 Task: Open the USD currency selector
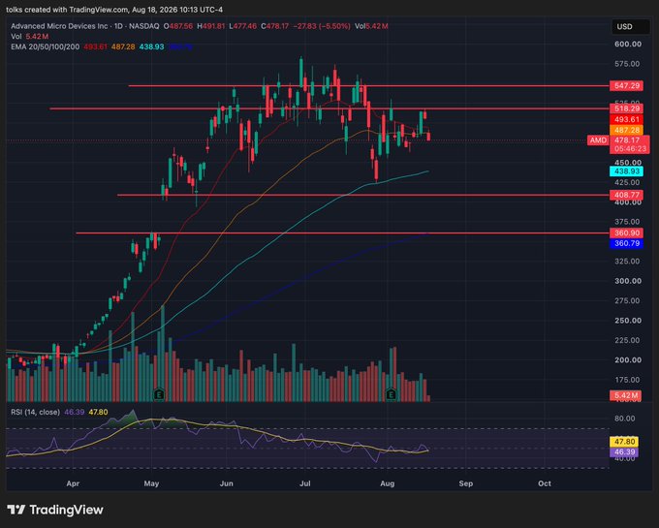click(x=631, y=26)
